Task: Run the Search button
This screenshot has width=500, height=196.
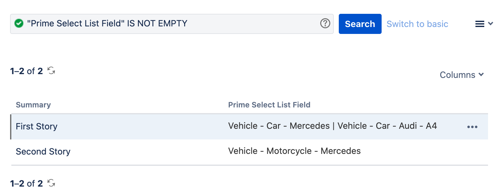Action: [x=360, y=24]
